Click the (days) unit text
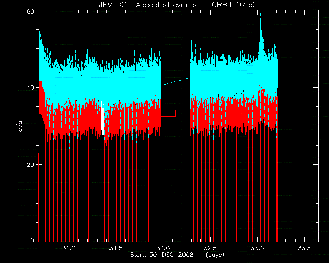Image resolution: width=329 pixels, height=263 pixels. [215, 255]
